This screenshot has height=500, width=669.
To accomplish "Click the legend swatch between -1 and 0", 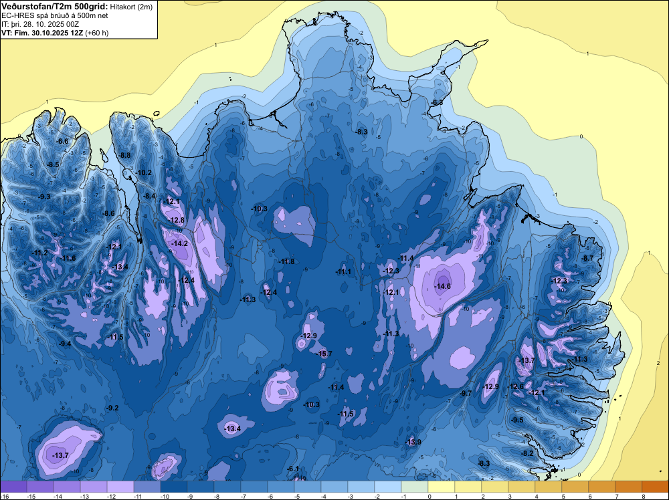I will coord(415,487).
